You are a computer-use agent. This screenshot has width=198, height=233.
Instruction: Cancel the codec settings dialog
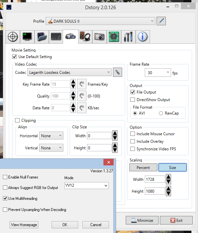click(x=96, y=225)
